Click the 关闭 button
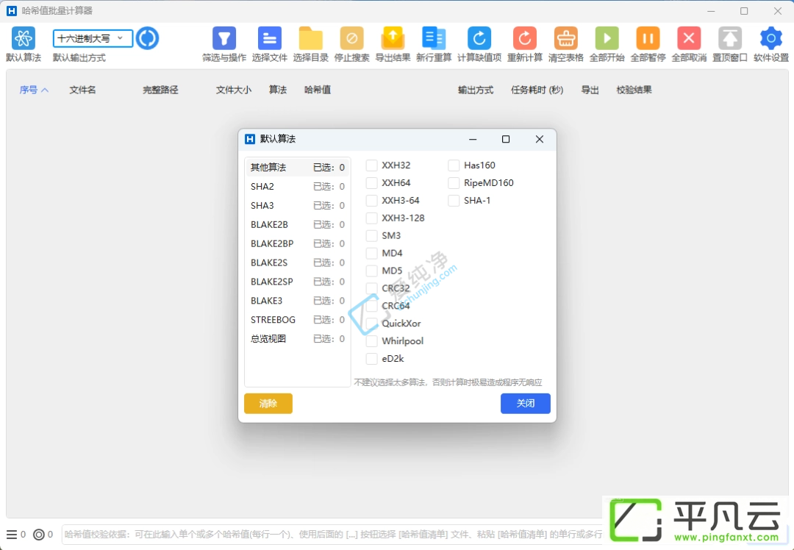 point(526,404)
